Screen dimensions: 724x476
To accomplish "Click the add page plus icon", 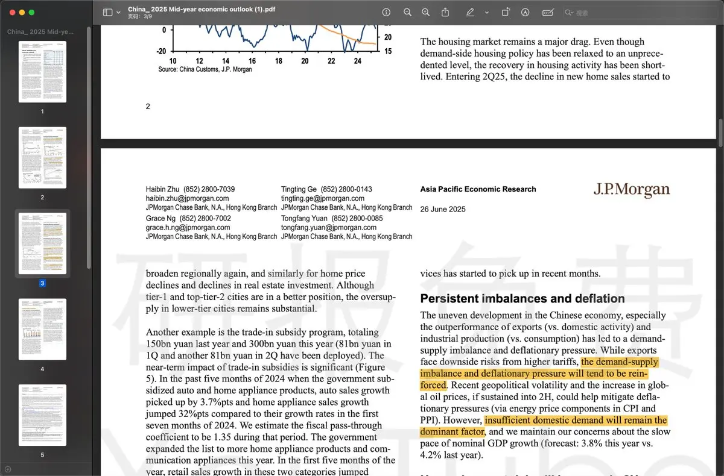I will click(x=7, y=469).
